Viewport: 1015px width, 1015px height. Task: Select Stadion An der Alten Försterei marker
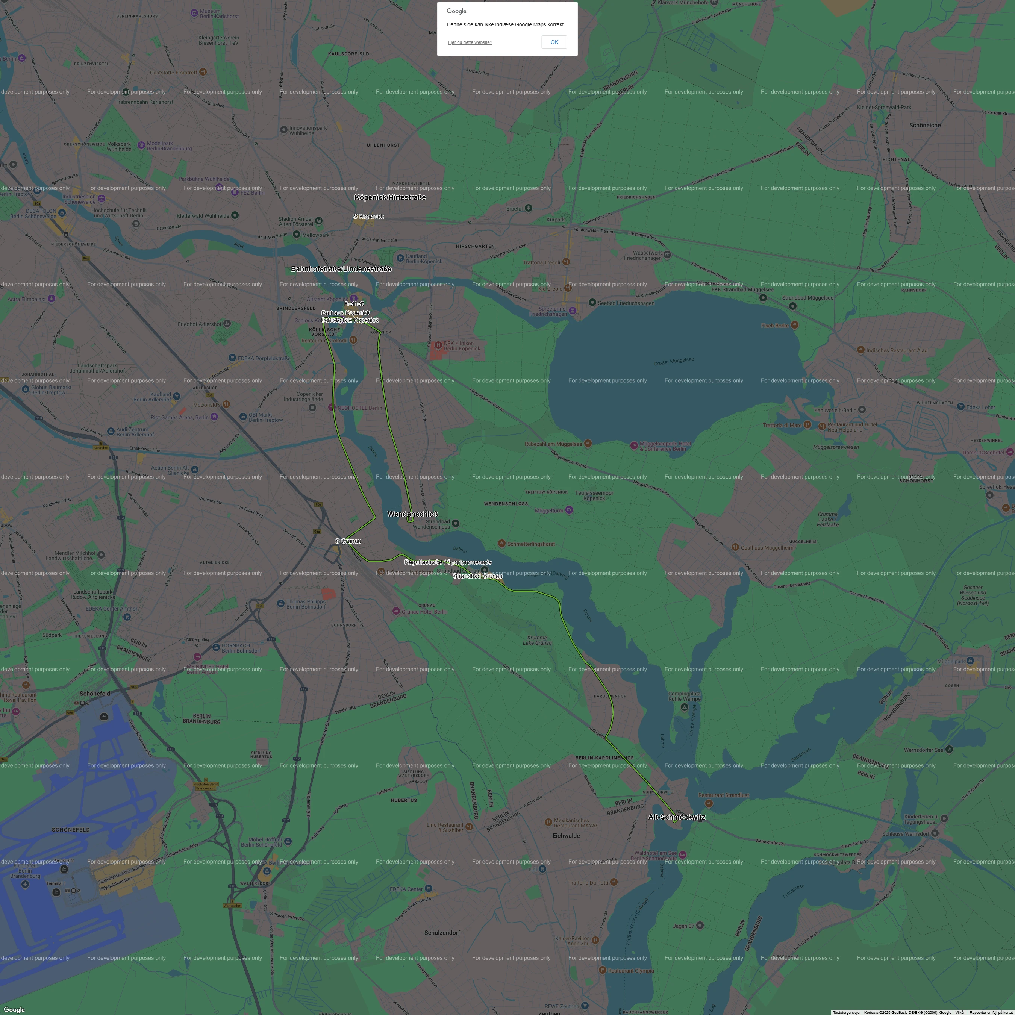click(319, 221)
